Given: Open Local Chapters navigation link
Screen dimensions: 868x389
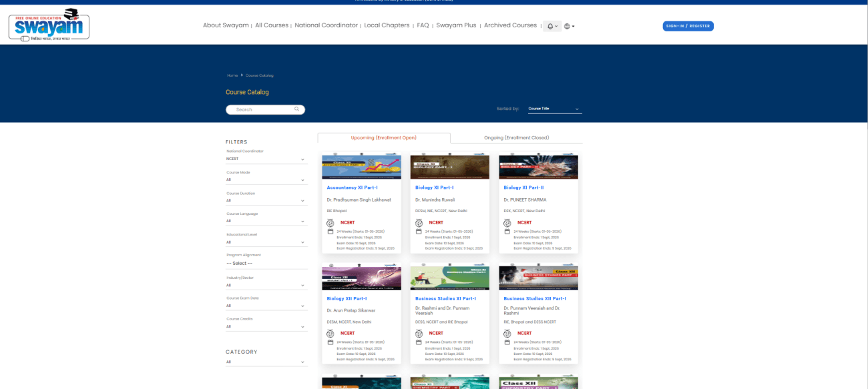Looking at the screenshot, I should [x=387, y=25].
